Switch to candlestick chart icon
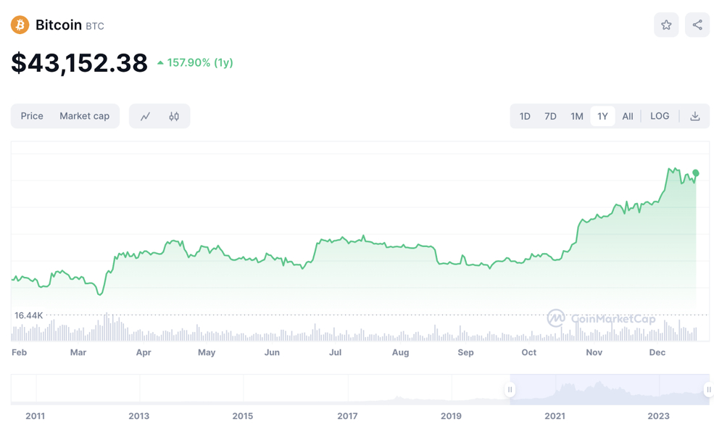The image size is (714, 424). (174, 116)
